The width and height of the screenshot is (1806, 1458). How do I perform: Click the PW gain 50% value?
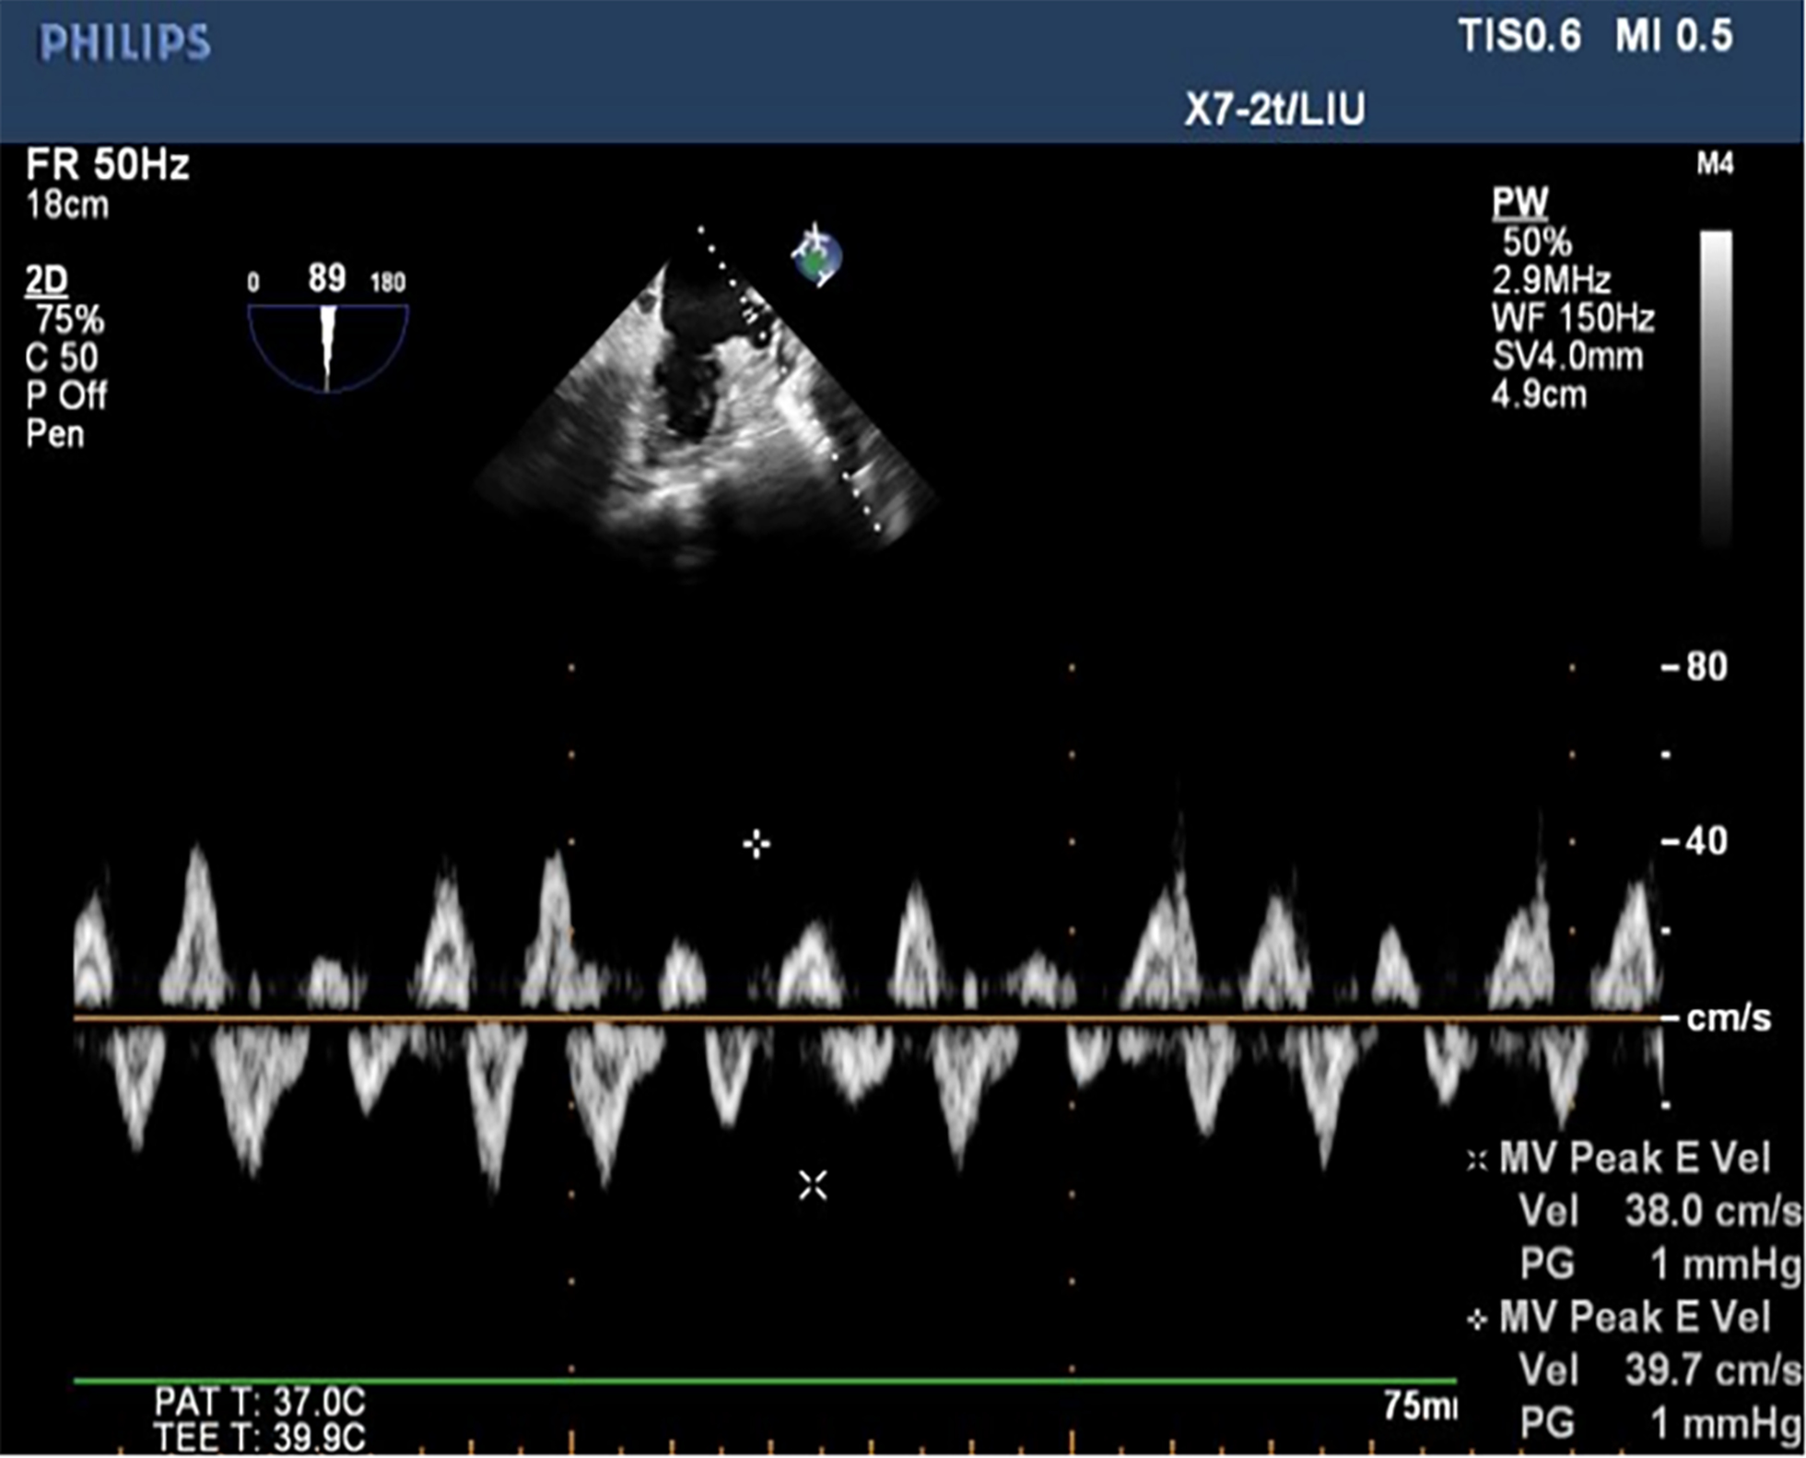click(1537, 242)
